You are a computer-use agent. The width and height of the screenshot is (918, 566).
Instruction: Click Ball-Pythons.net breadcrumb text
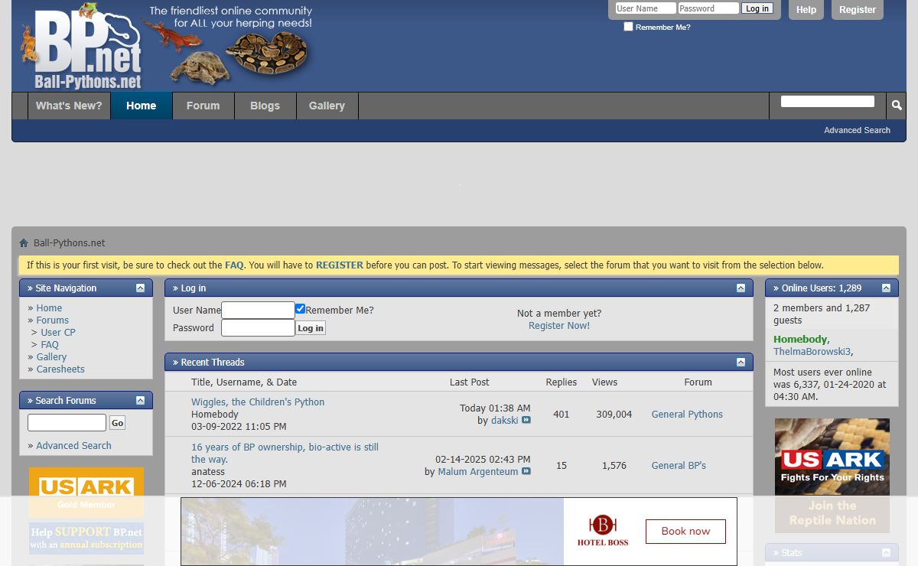[70, 243]
